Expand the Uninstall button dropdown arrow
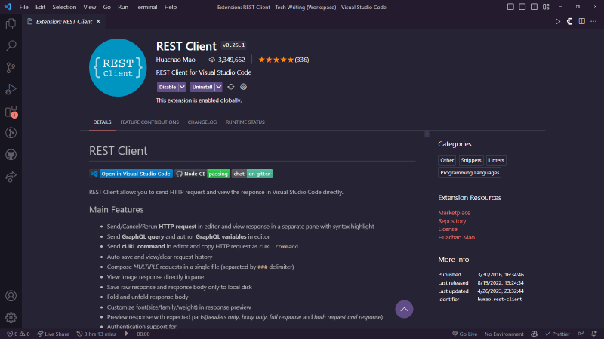The image size is (604, 339). (x=218, y=87)
